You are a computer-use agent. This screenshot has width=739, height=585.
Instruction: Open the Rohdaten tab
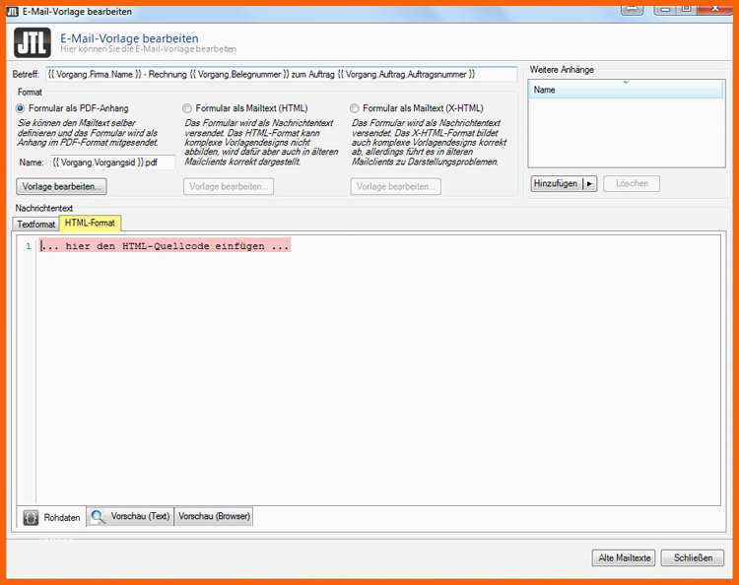pos(52,517)
